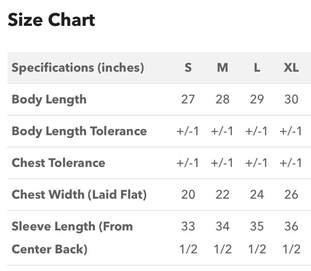Click Chest Width value 22 for medium
Image resolution: width=311 pixels, height=271 pixels.
click(222, 194)
